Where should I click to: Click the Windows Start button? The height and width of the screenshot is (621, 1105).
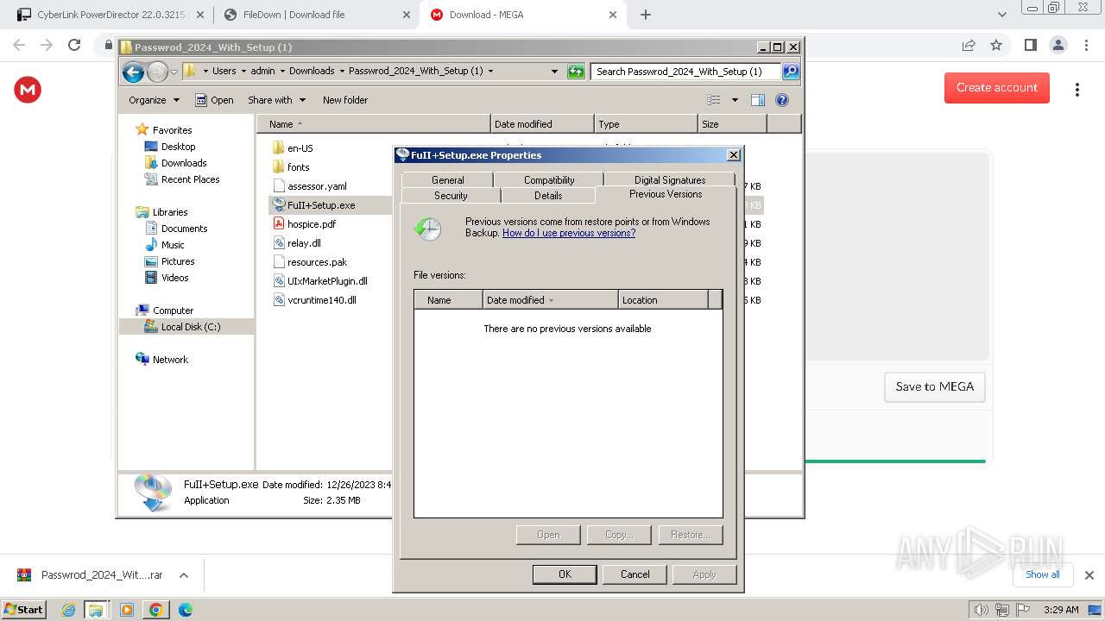[x=23, y=610]
